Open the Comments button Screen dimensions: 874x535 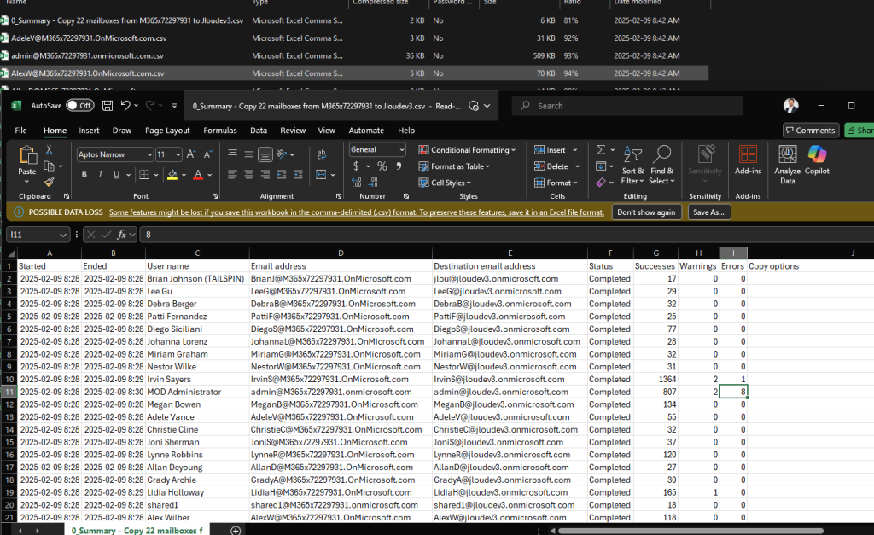811,131
